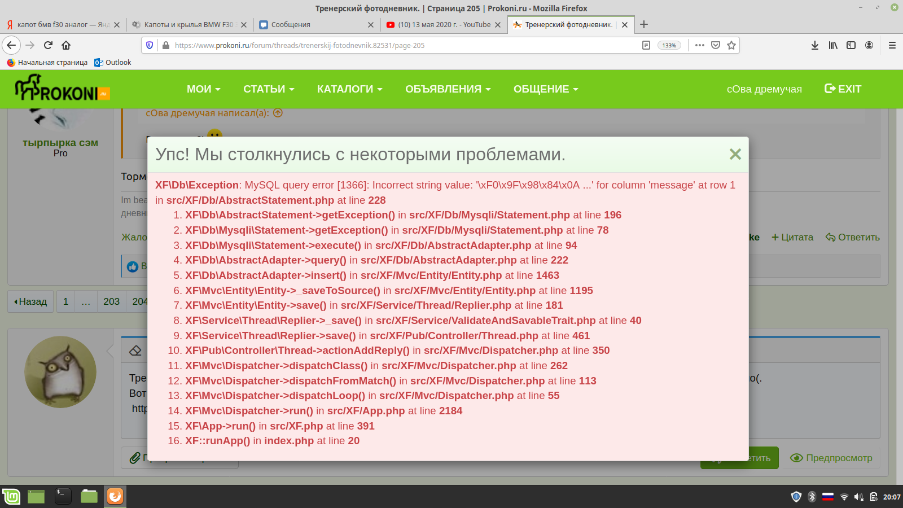Toggle the Firefox sidebar icon
This screenshot has height=508, width=903.
click(x=851, y=45)
